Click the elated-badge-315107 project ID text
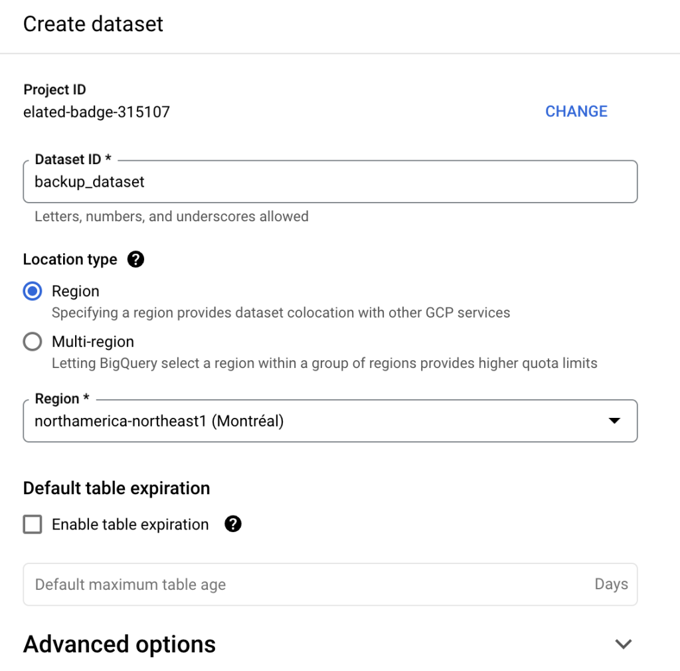The image size is (680, 671). [x=97, y=112]
